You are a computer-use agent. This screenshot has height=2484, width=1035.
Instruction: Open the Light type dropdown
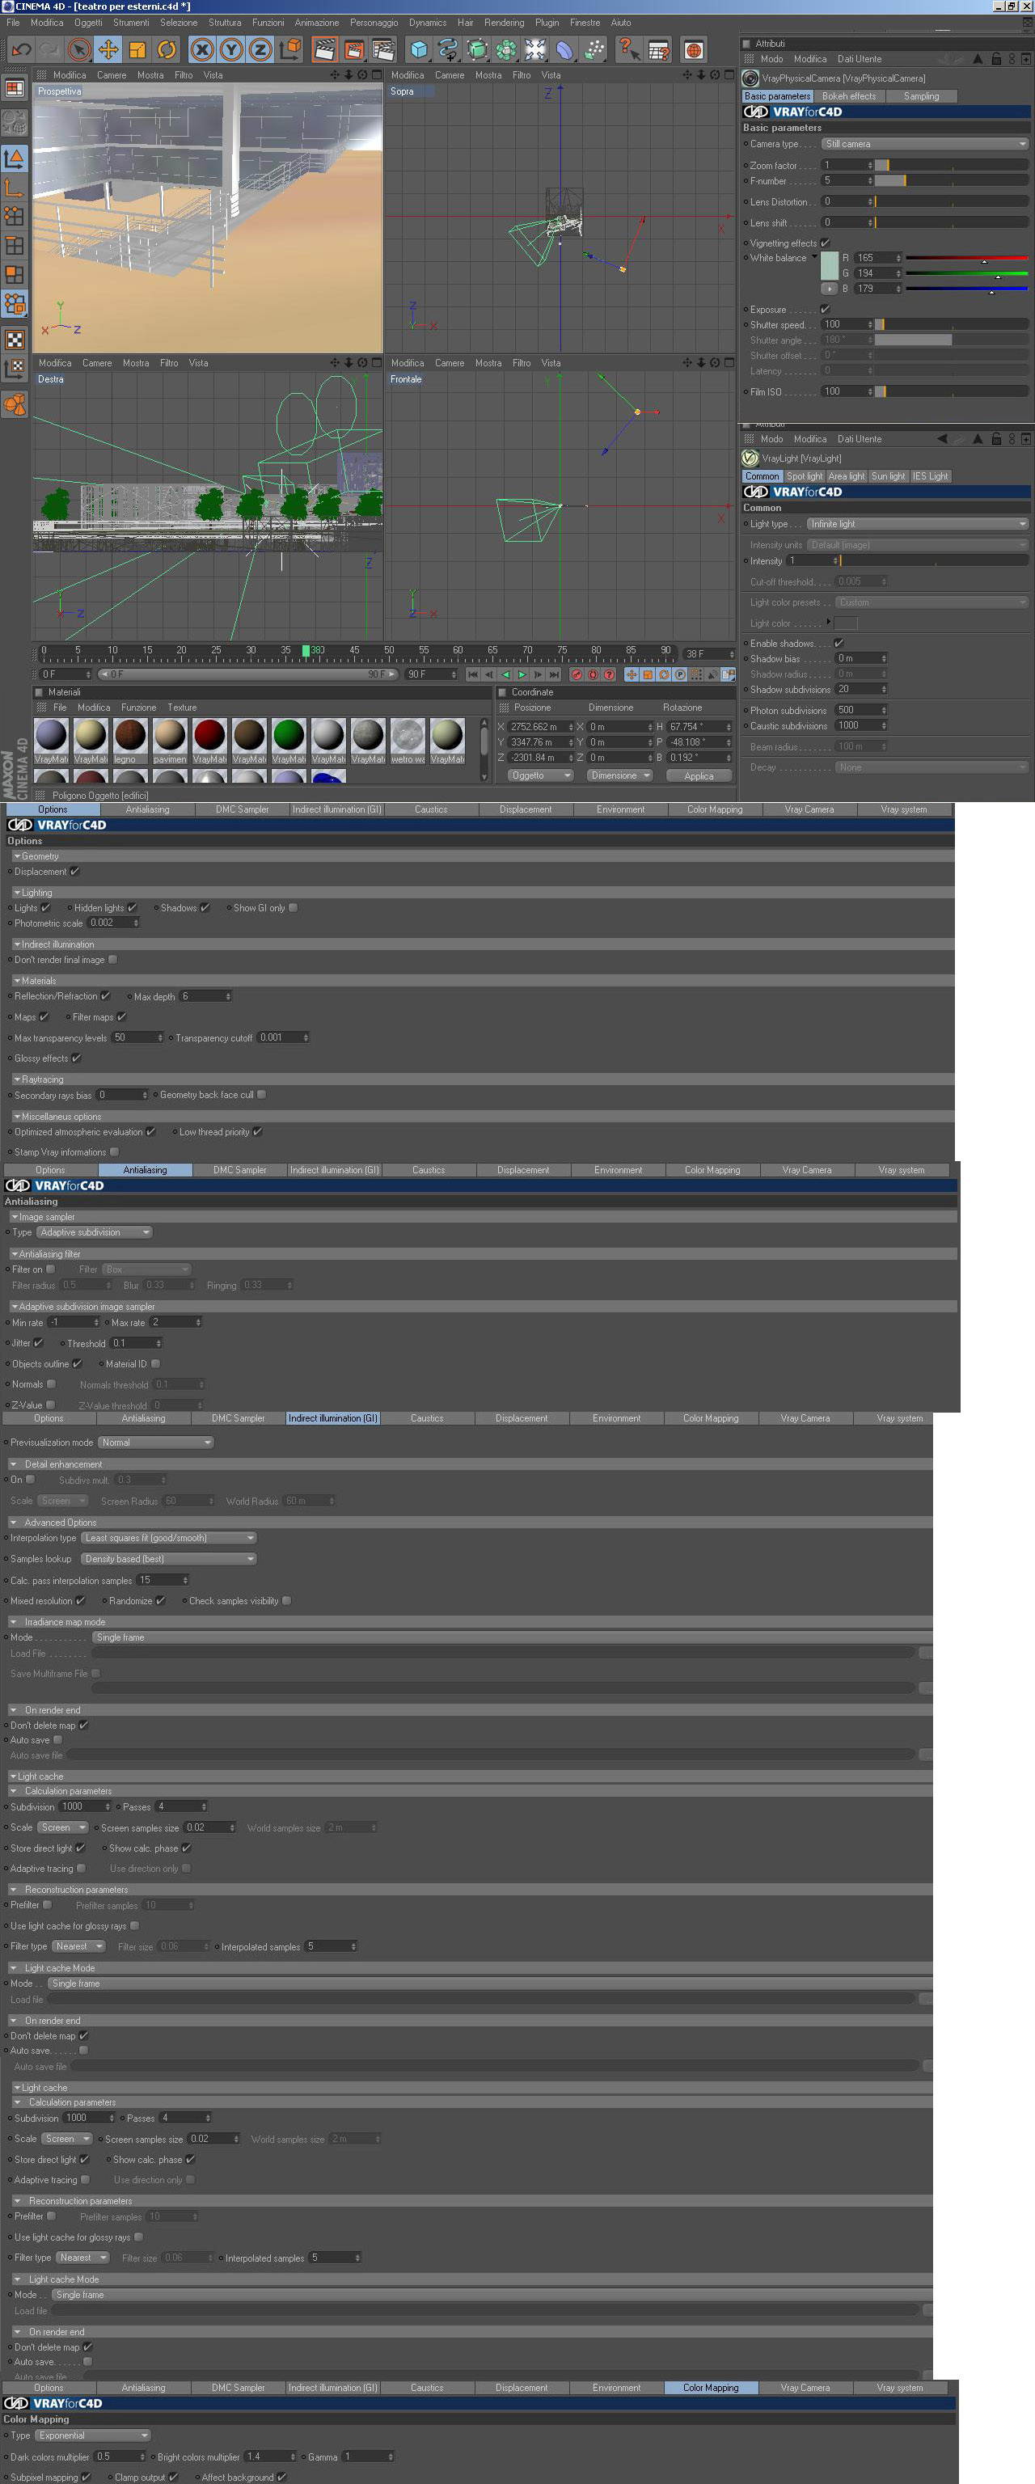pos(917,525)
